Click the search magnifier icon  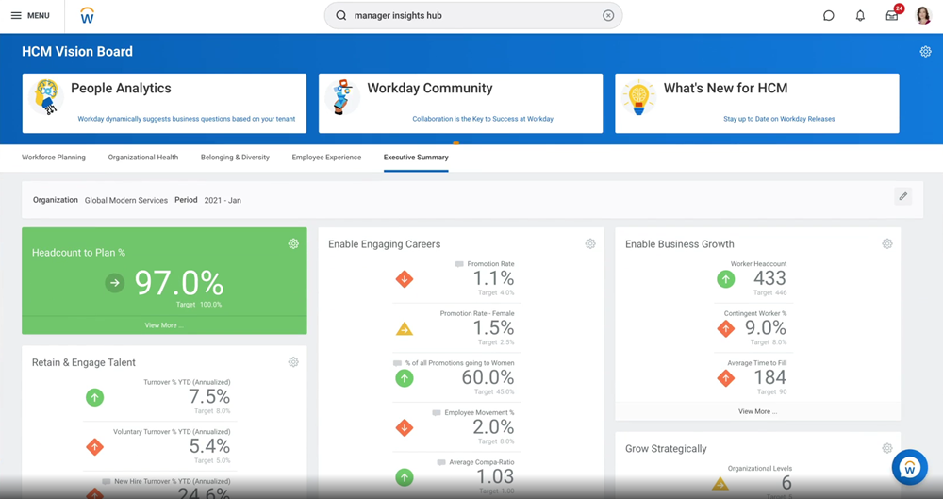341,16
